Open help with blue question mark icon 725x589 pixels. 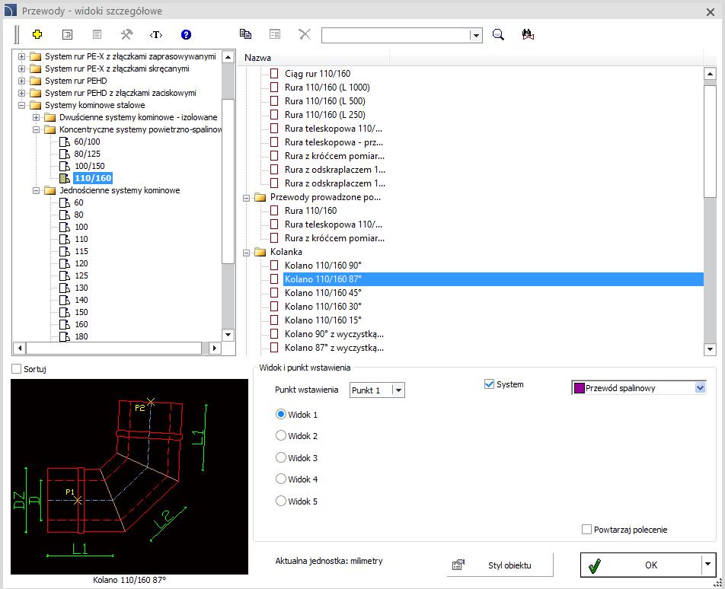click(186, 35)
